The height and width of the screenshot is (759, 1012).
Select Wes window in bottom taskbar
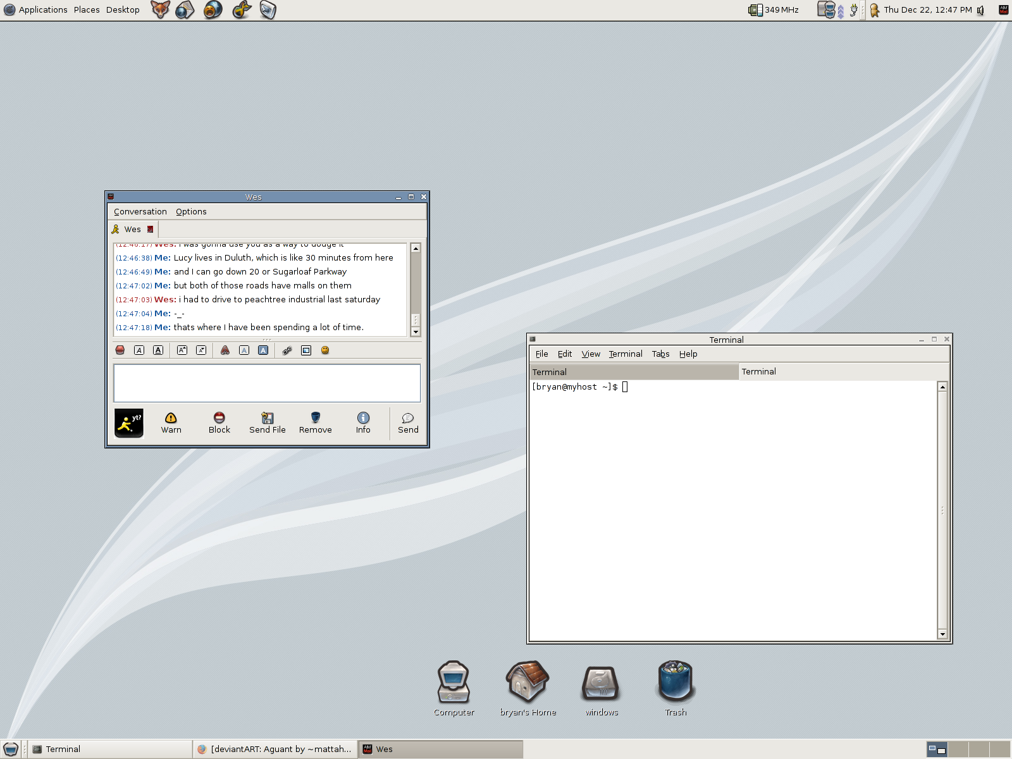click(441, 750)
